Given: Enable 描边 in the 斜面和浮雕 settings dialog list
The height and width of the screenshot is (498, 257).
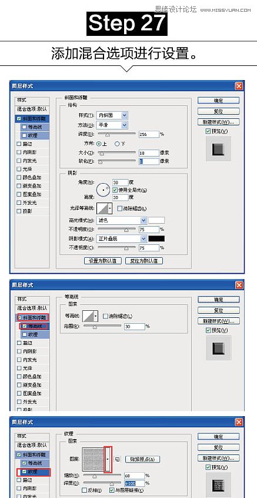Looking at the screenshot, I should [x=19, y=144].
